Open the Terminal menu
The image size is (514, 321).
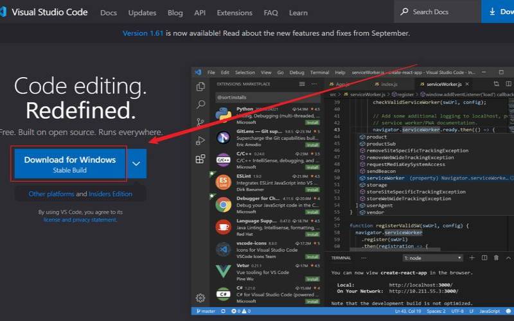(319, 73)
